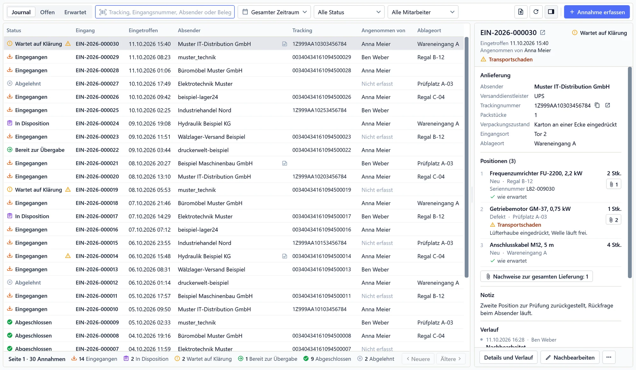Open external tracking link for the UPS shipment
The width and height of the screenshot is (636, 370).
tap(608, 105)
